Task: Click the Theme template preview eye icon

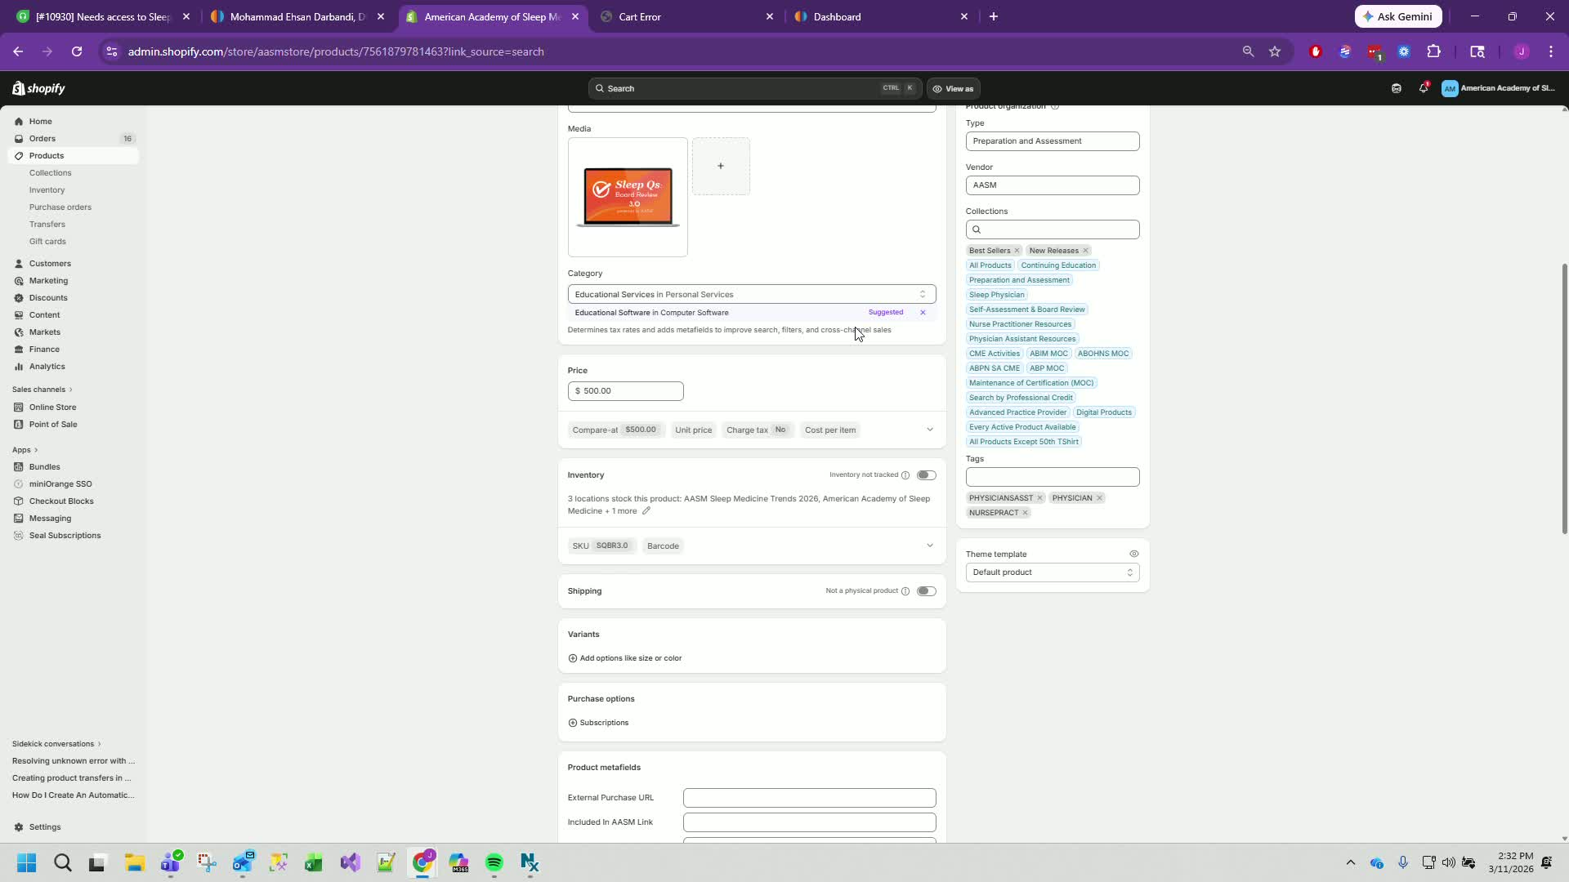Action: click(1133, 554)
